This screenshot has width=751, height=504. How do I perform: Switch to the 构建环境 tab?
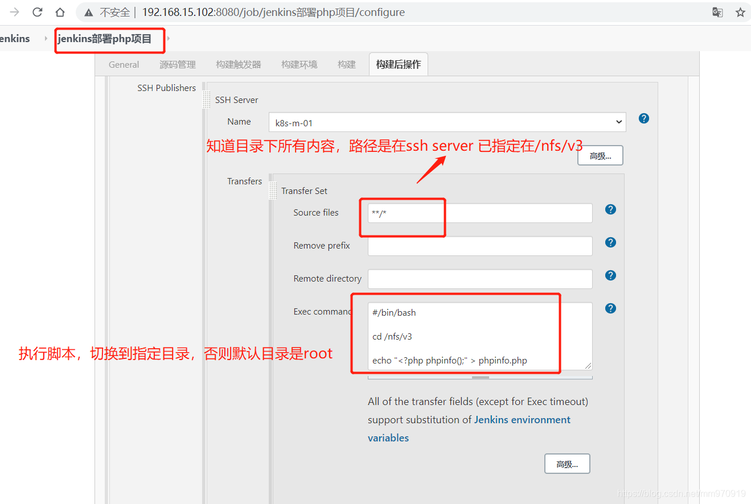coord(299,64)
